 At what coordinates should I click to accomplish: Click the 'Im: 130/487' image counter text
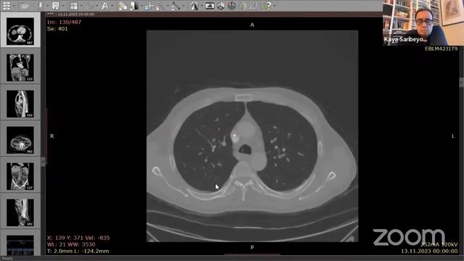(65, 22)
